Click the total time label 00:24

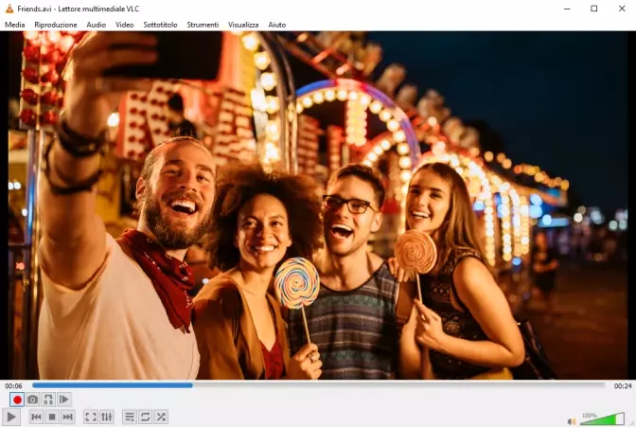click(x=623, y=386)
